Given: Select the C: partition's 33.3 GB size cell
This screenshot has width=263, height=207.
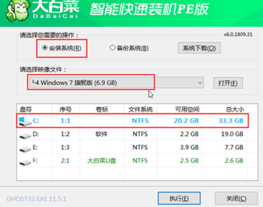Looking at the screenshot, I should pos(231,121).
